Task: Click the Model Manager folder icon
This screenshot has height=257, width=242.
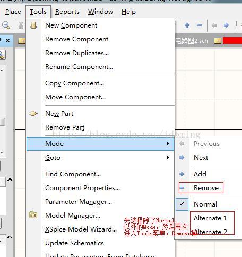Action: tap(33, 215)
